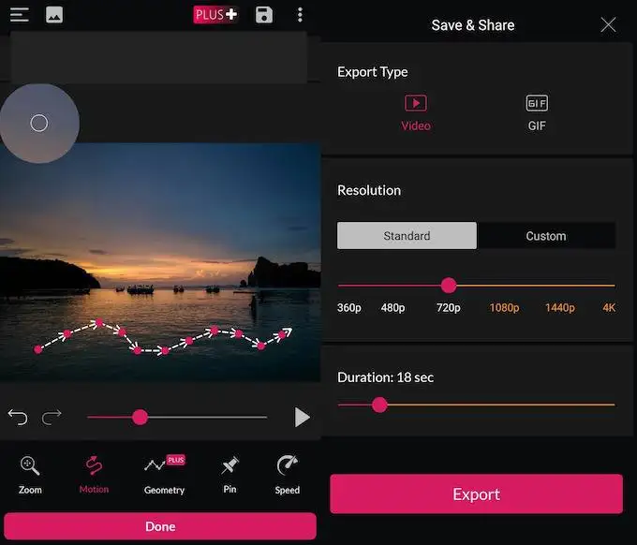Set resolution to 1440p
637x545 pixels.
coord(560,308)
